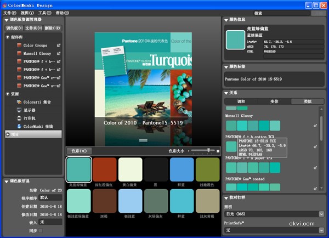The width and height of the screenshot is (329, 238).
Task: Click the 文件夹(+) button
Action: [x=33, y=28]
